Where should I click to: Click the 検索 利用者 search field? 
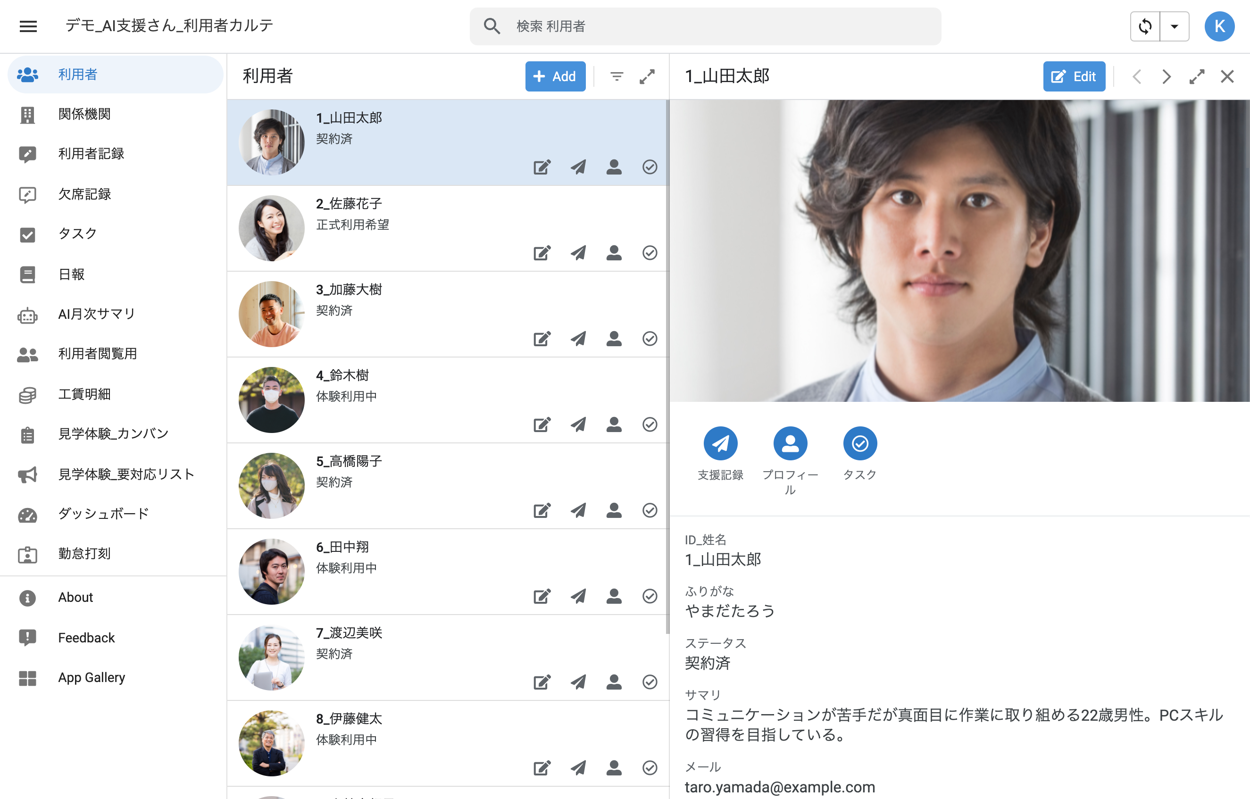point(717,26)
